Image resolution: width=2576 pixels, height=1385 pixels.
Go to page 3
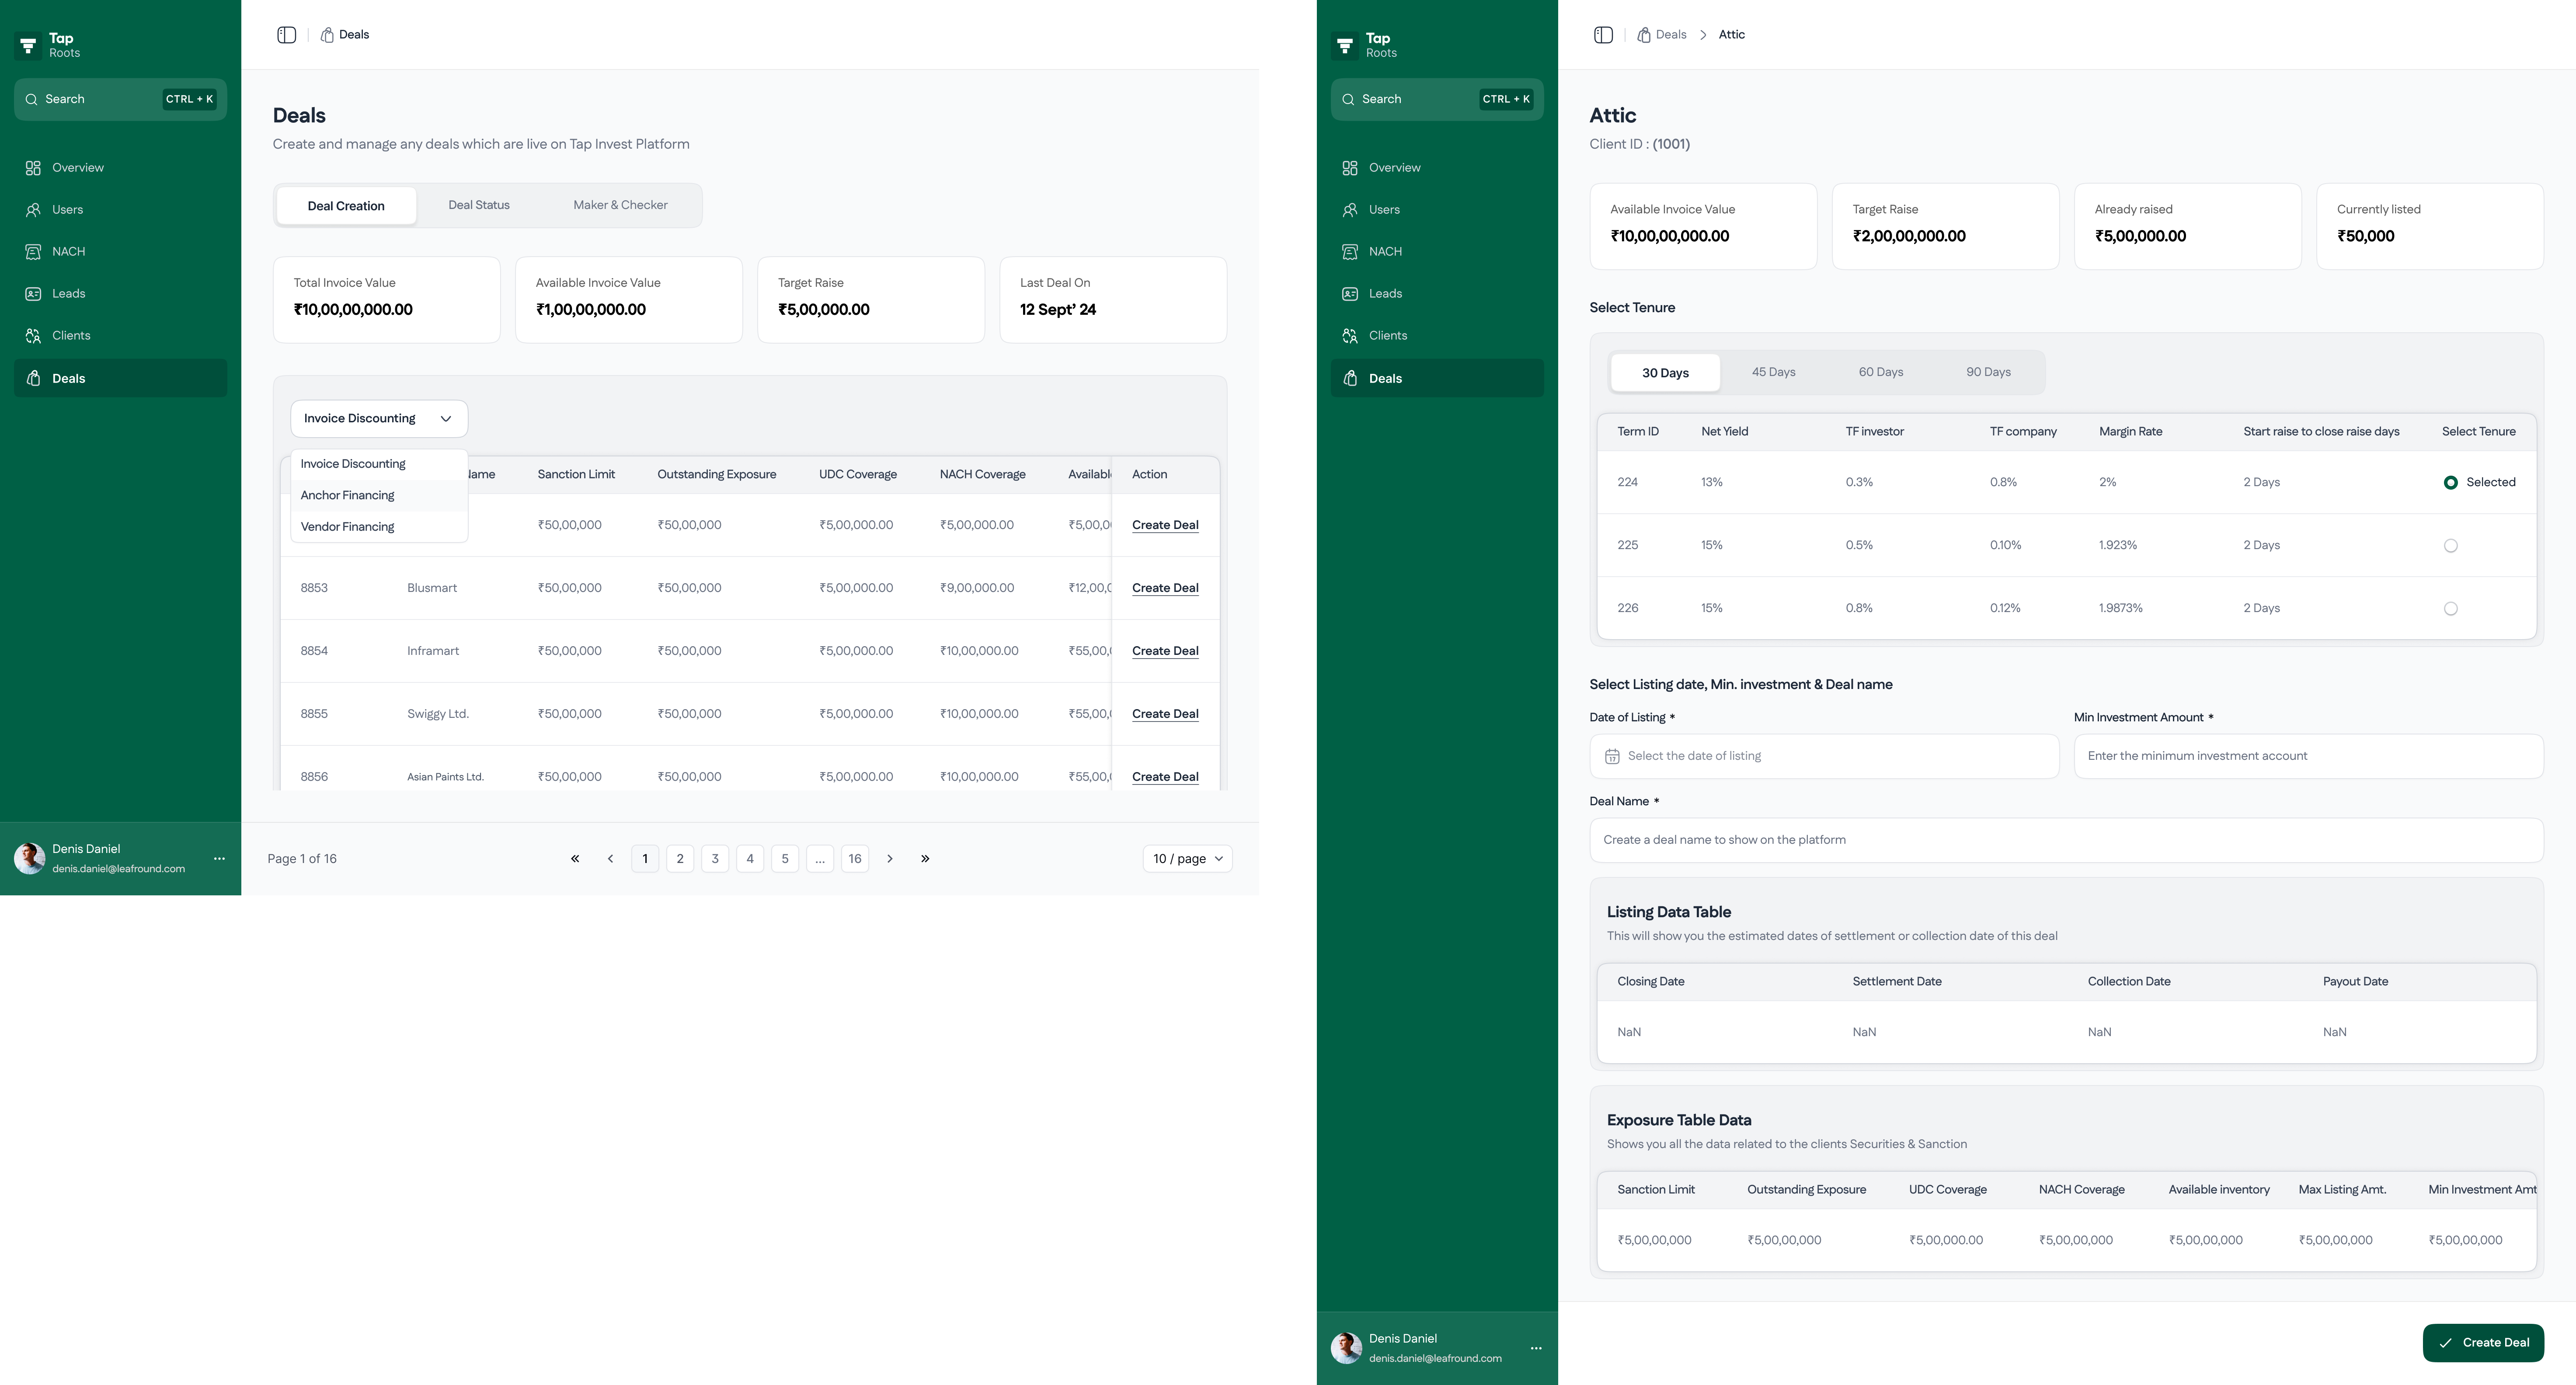[715, 859]
